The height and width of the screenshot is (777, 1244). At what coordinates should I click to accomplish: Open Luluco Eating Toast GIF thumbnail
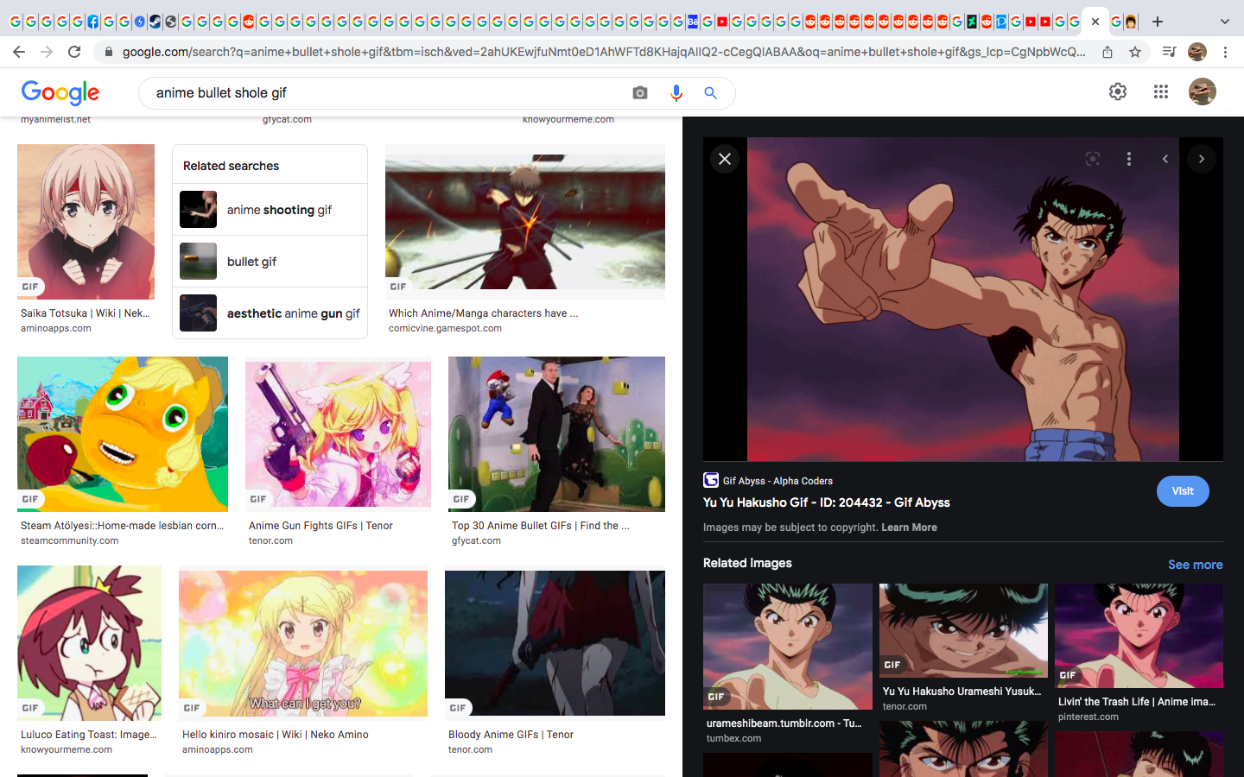pyautogui.click(x=89, y=643)
